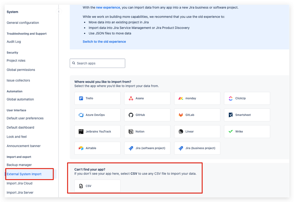Click the Asana logo icon

tap(131, 99)
